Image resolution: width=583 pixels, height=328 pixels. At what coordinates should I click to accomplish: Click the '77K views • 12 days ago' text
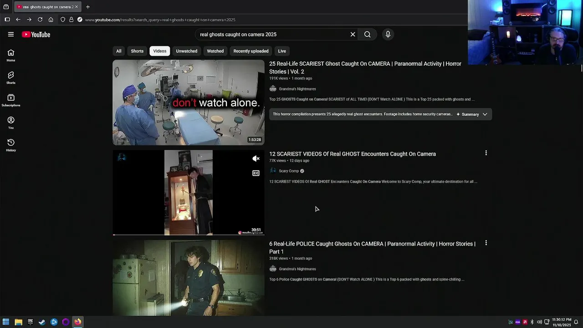tap(289, 161)
